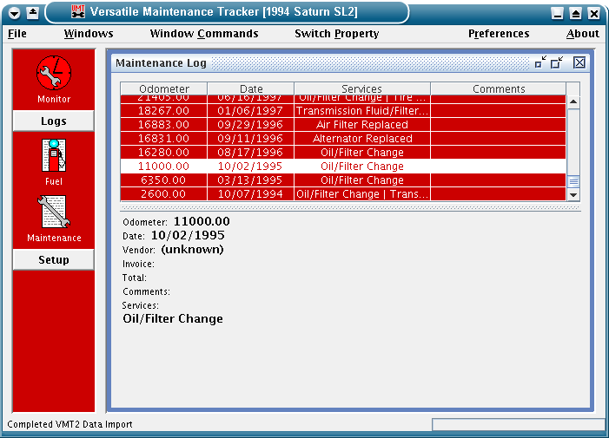
Task: Open the Fuel pump log icon
Action: [53, 156]
